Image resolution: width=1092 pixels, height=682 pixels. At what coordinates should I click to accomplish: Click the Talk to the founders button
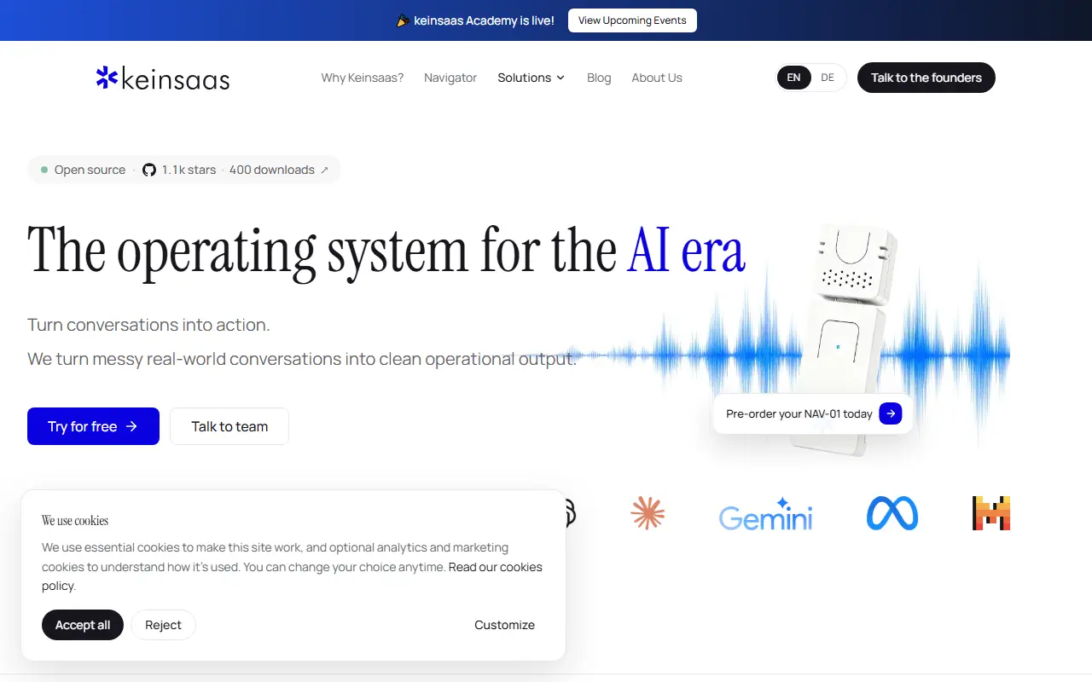[926, 78]
